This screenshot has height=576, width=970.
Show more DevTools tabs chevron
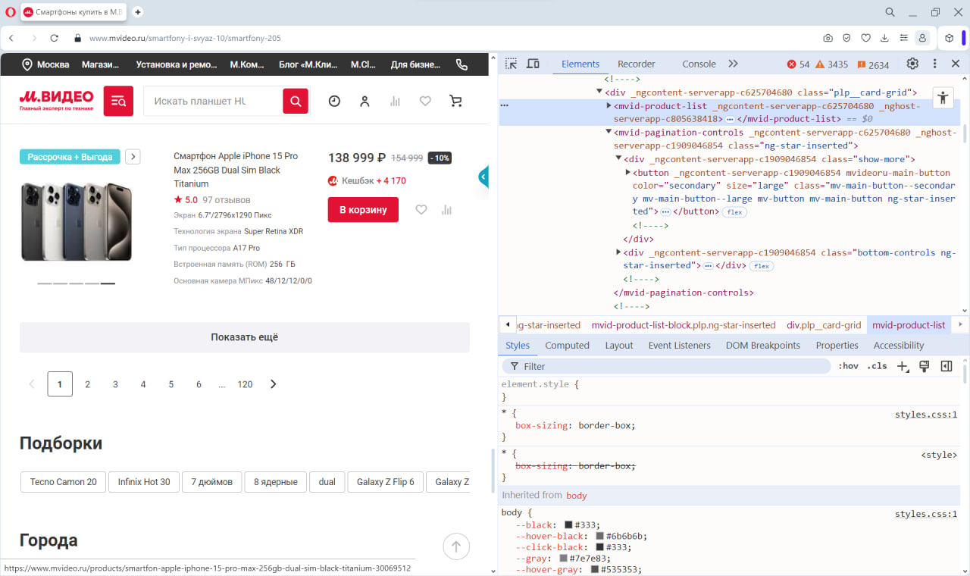pyautogui.click(x=733, y=64)
